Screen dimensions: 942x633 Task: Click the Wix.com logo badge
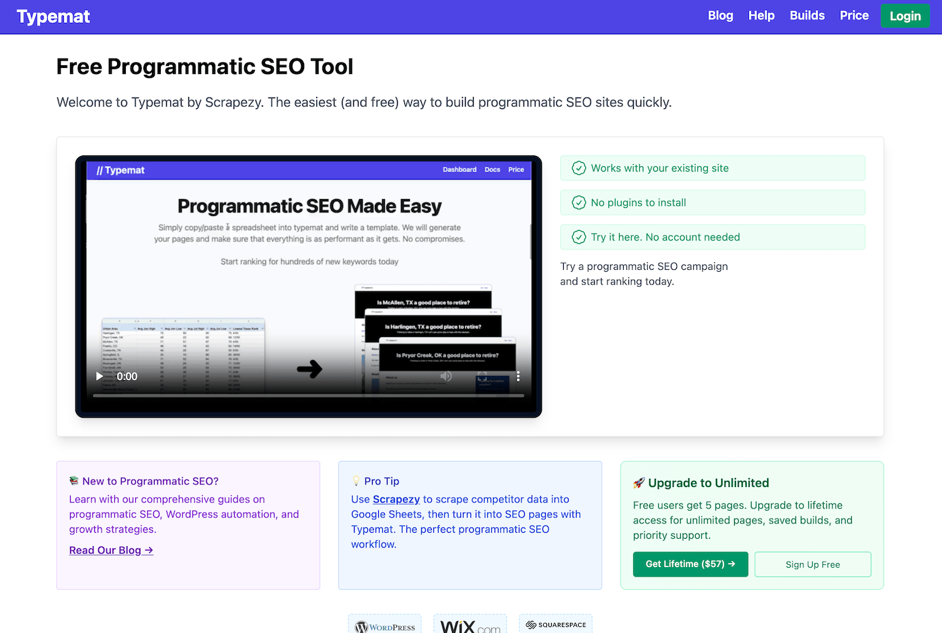[470, 626]
